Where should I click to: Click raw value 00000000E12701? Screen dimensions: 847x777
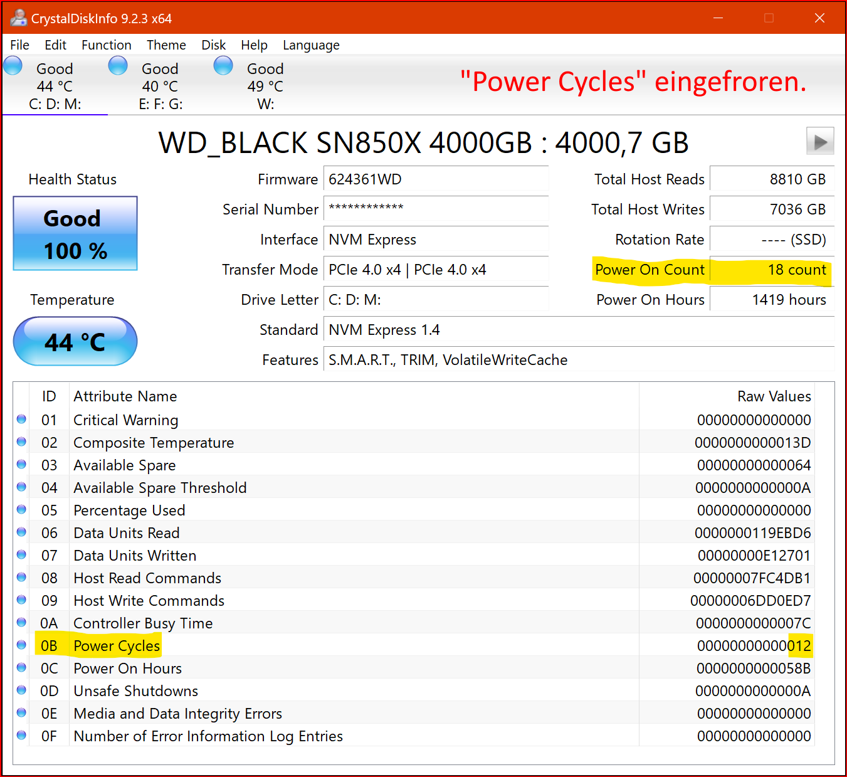pyautogui.click(x=754, y=556)
